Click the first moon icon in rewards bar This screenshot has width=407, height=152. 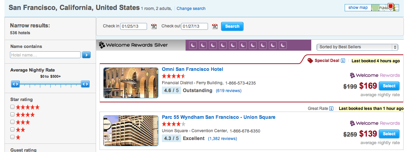click(x=193, y=45)
